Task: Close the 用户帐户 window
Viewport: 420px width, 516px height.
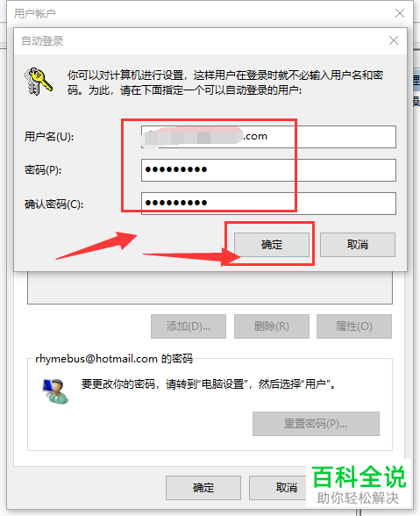Action: coord(400,13)
